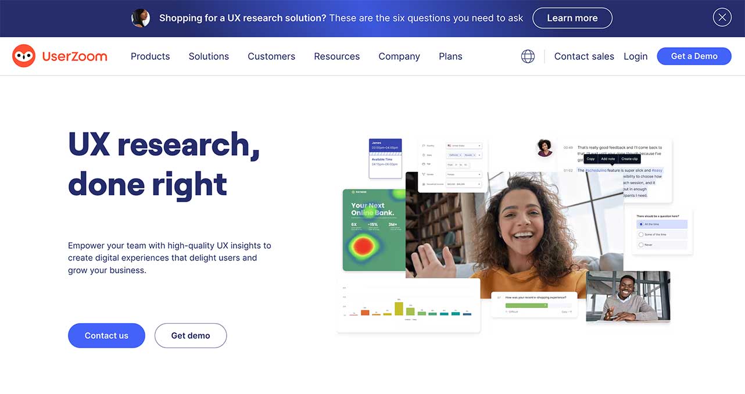The image size is (745, 394).
Task: Dismiss the top promo banner
Action: pos(722,17)
